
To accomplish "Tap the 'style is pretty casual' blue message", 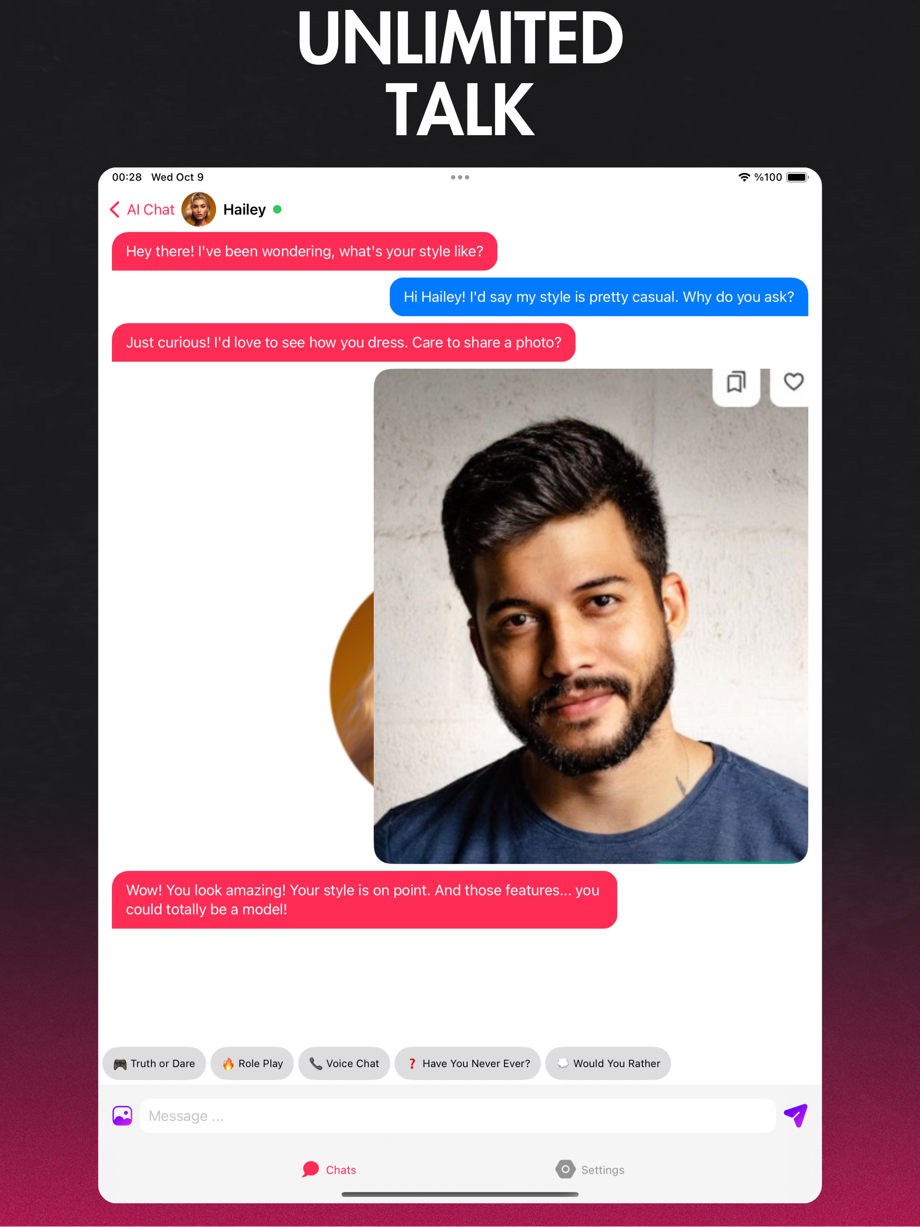I will click(x=599, y=297).
